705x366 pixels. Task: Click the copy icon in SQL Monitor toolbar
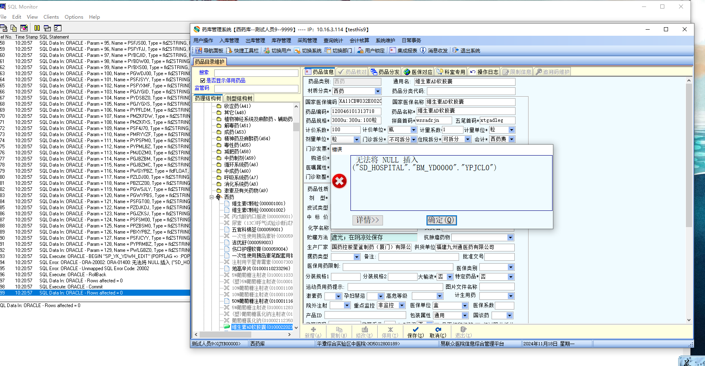(x=13, y=28)
